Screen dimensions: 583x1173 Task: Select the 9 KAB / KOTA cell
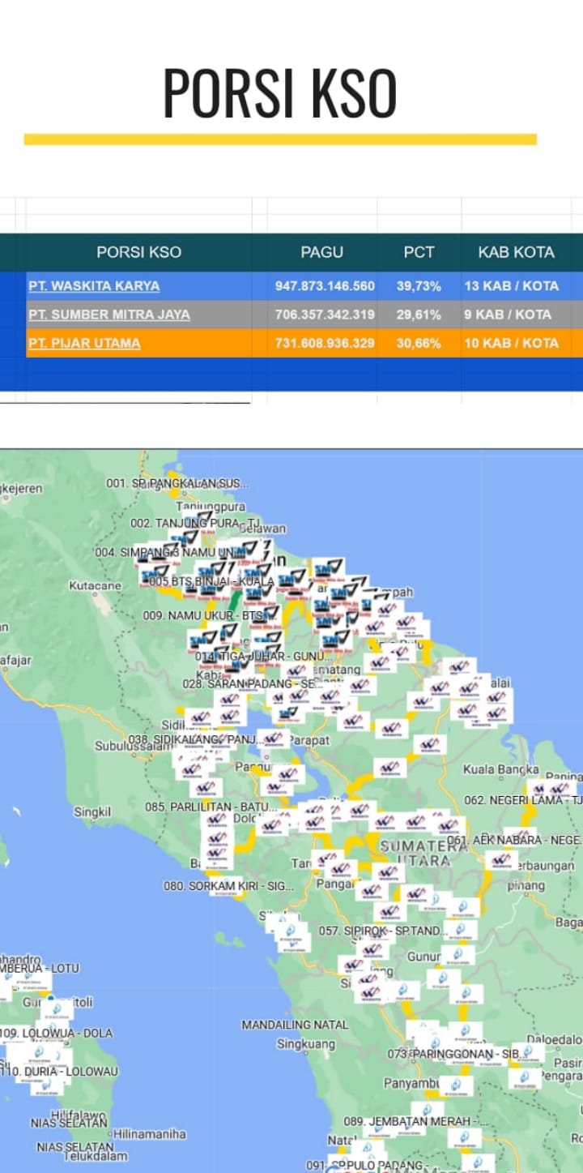(x=508, y=315)
